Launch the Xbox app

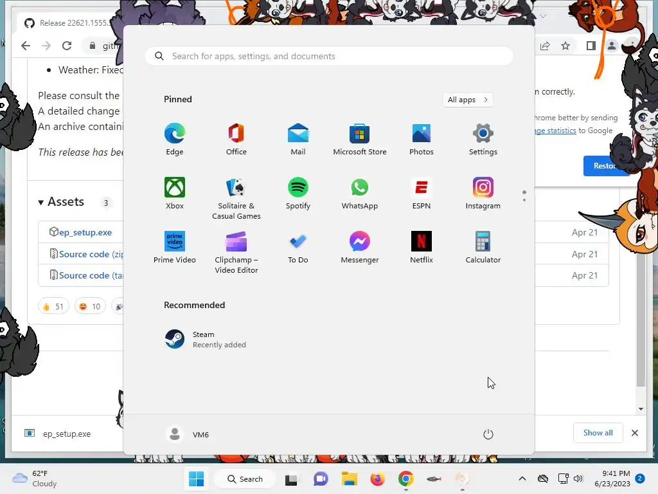pos(175,193)
